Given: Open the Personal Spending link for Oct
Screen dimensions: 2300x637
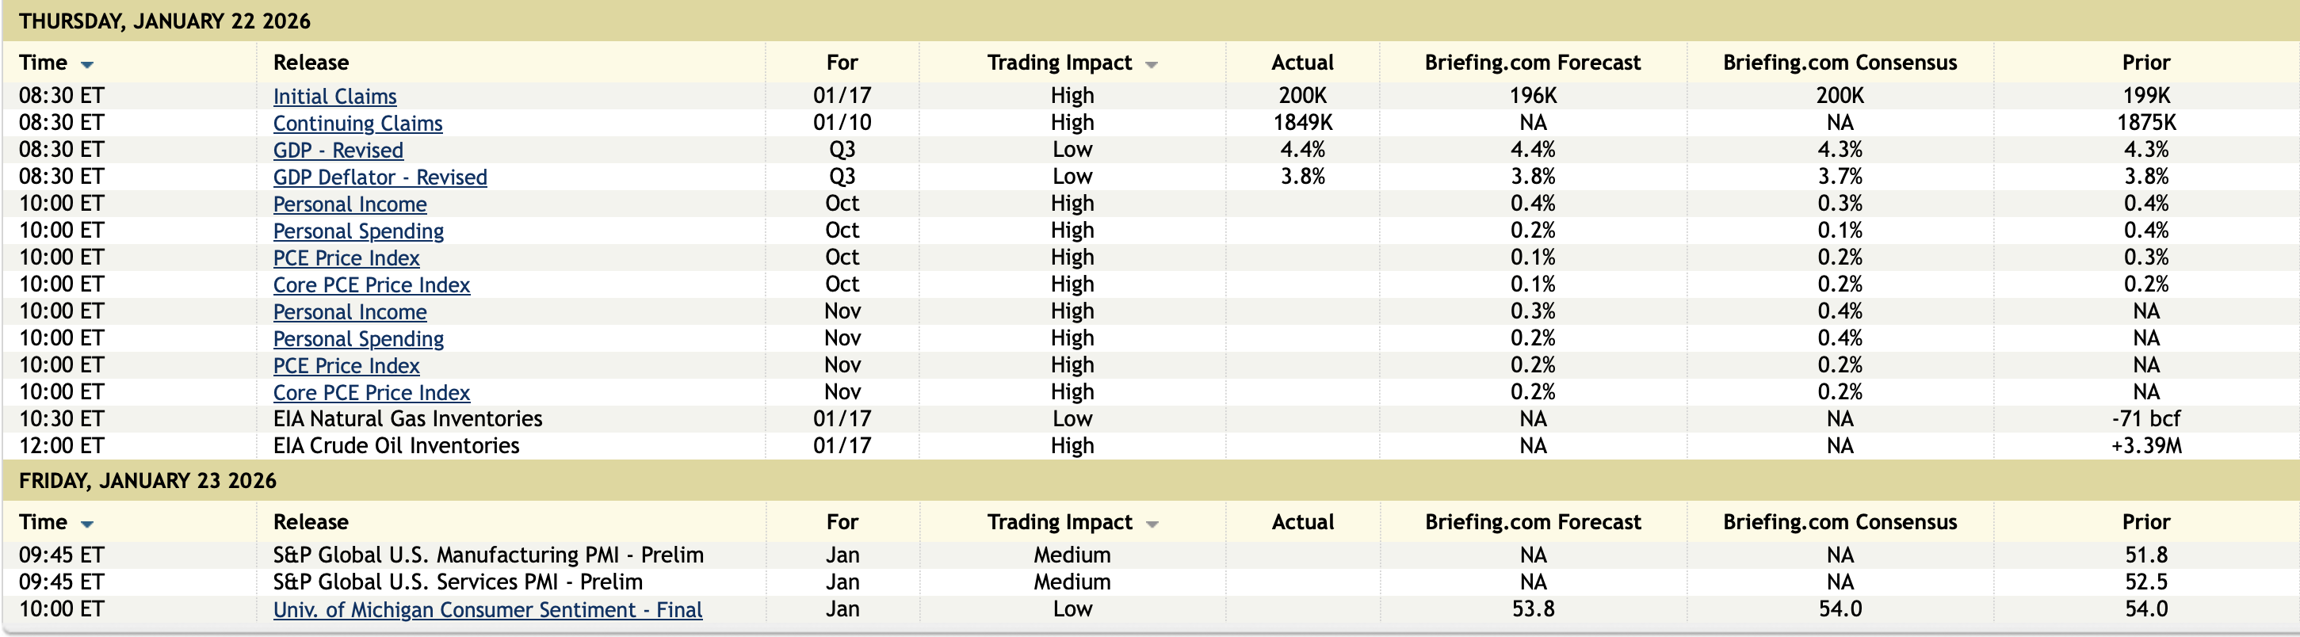Looking at the screenshot, I should tap(358, 231).
